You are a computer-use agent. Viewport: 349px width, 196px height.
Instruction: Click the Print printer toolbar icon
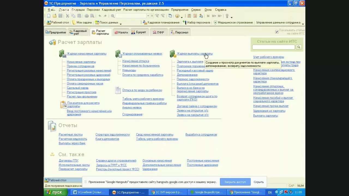coord(86,16)
